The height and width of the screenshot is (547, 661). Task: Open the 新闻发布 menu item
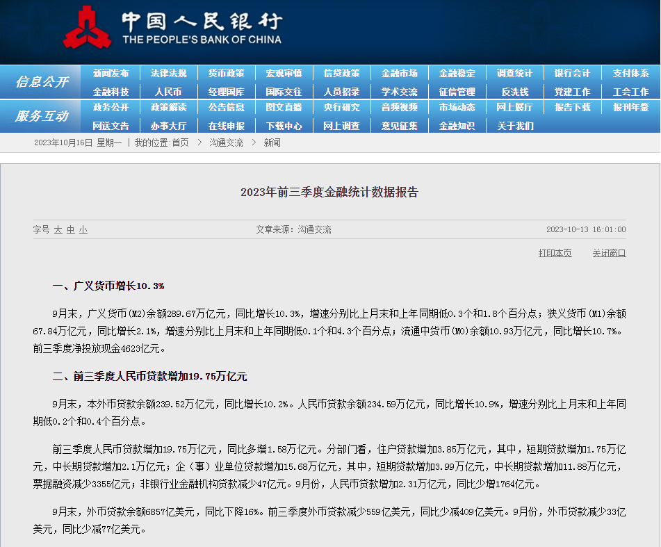pyautogui.click(x=111, y=73)
